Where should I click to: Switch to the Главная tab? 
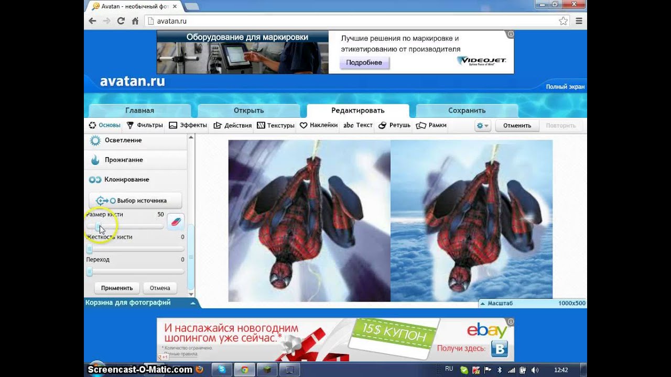click(x=139, y=110)
